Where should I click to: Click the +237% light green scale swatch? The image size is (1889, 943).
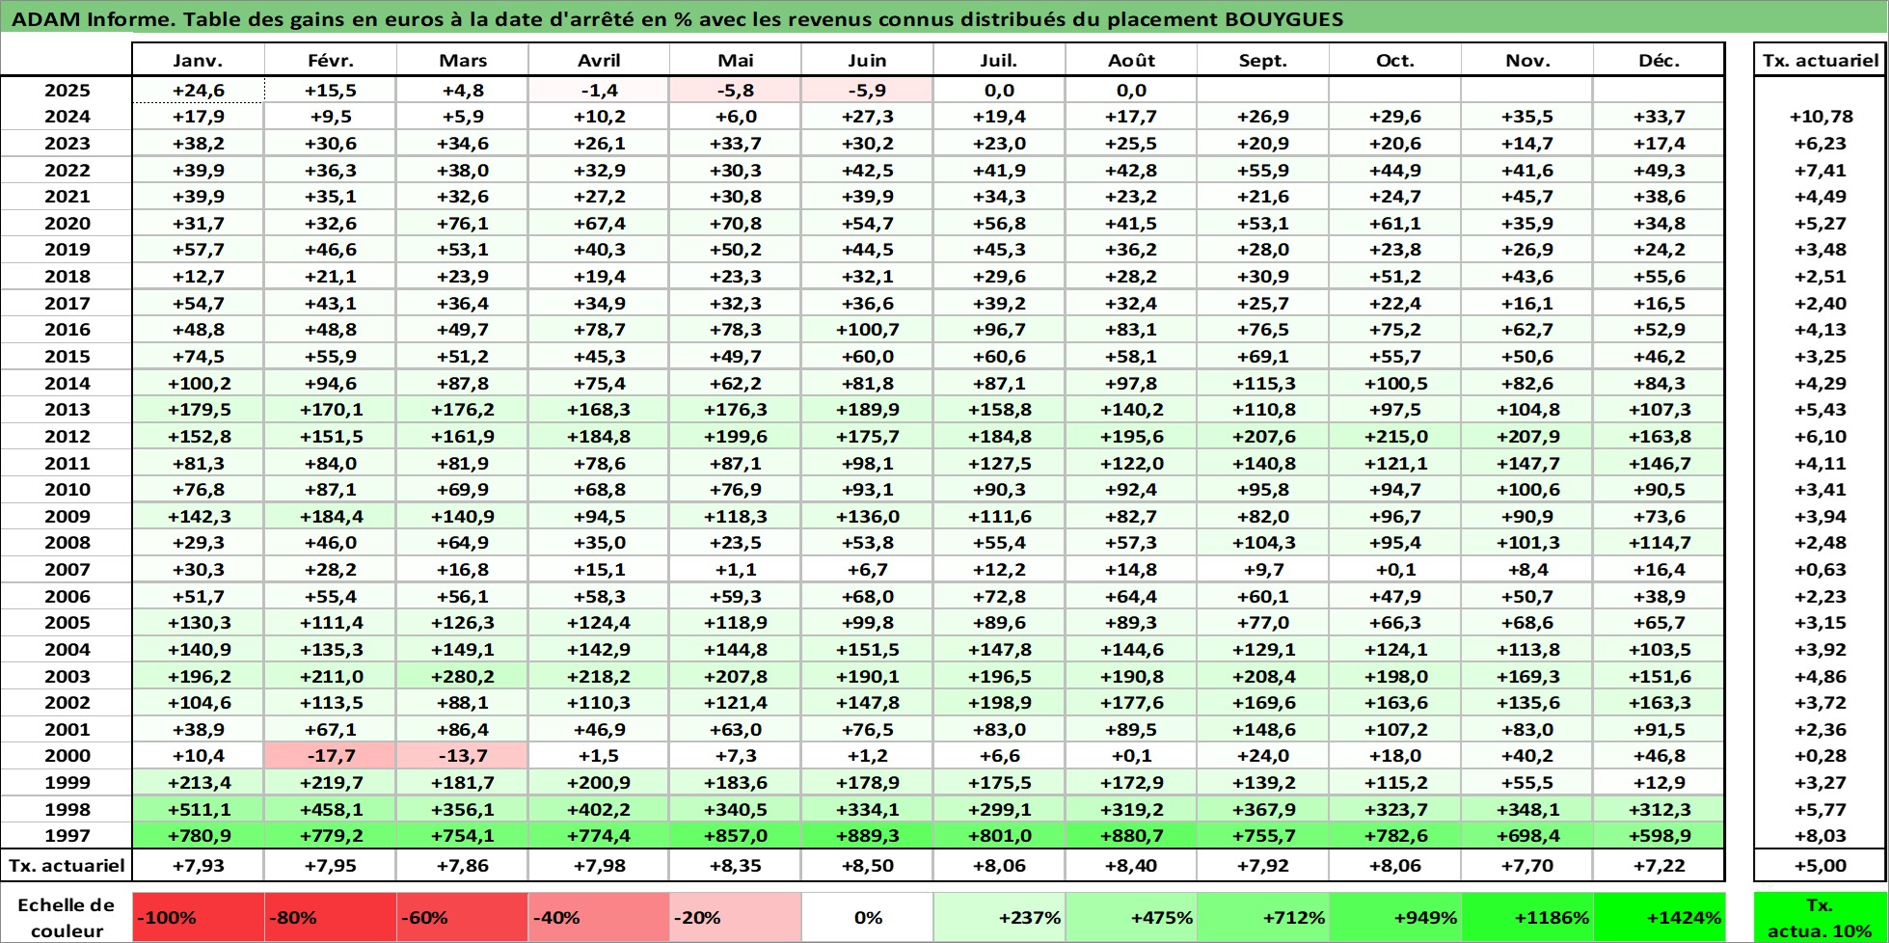[x=1000, y=918]
